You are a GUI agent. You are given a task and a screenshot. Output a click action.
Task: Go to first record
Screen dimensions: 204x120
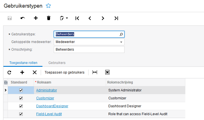[77, 18]
